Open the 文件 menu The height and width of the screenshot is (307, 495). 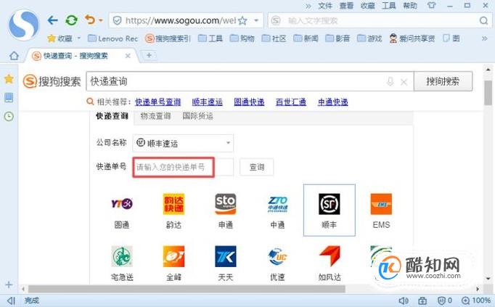[x=325, y=6]
